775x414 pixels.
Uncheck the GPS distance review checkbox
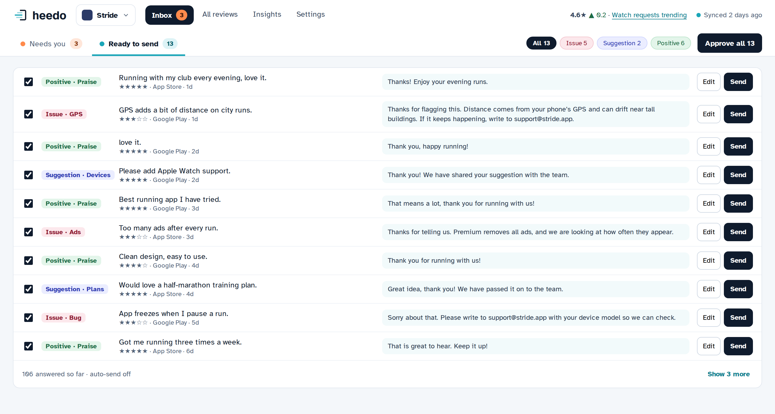pos(29,114)
